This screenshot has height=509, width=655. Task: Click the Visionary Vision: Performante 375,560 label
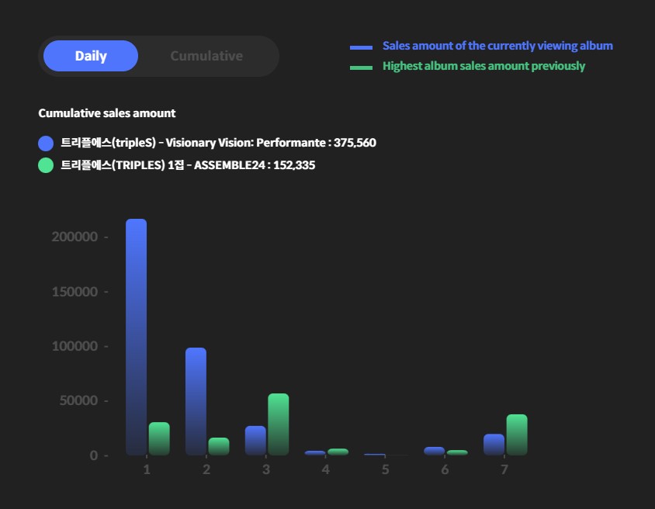coord(219,143)
